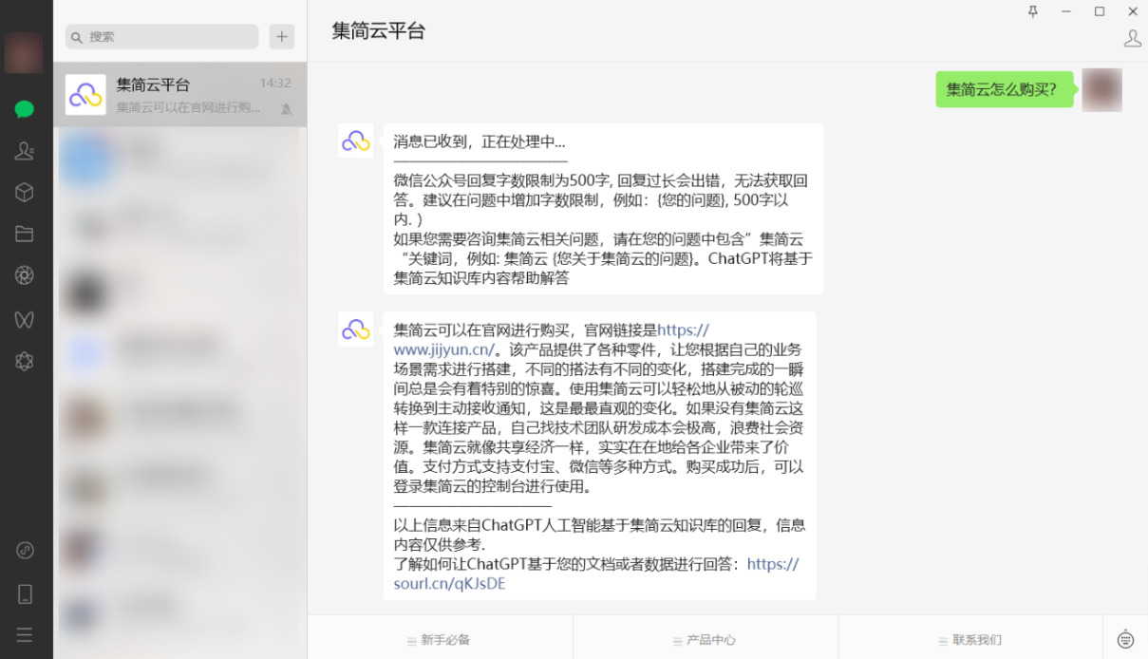The height and width of the screenshot is (659, 1148).
Task: Focus the 搜索 search field
Action: coord(162,37)
